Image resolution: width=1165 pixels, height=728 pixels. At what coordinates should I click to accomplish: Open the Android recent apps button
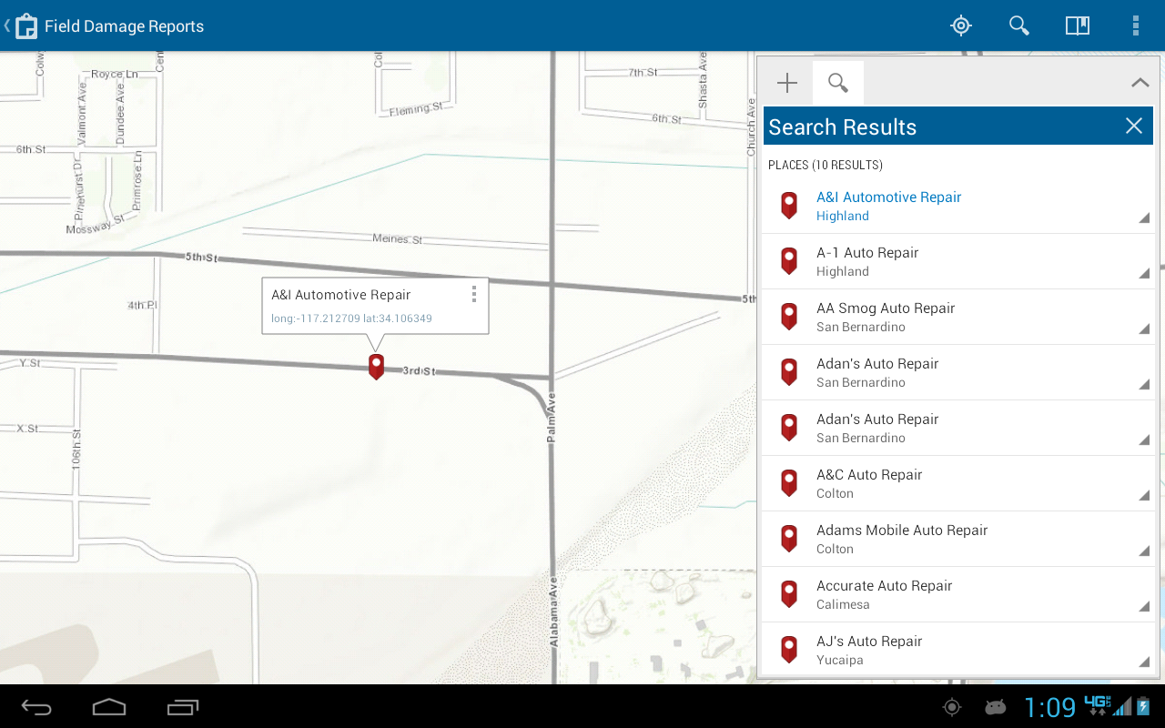183,707
